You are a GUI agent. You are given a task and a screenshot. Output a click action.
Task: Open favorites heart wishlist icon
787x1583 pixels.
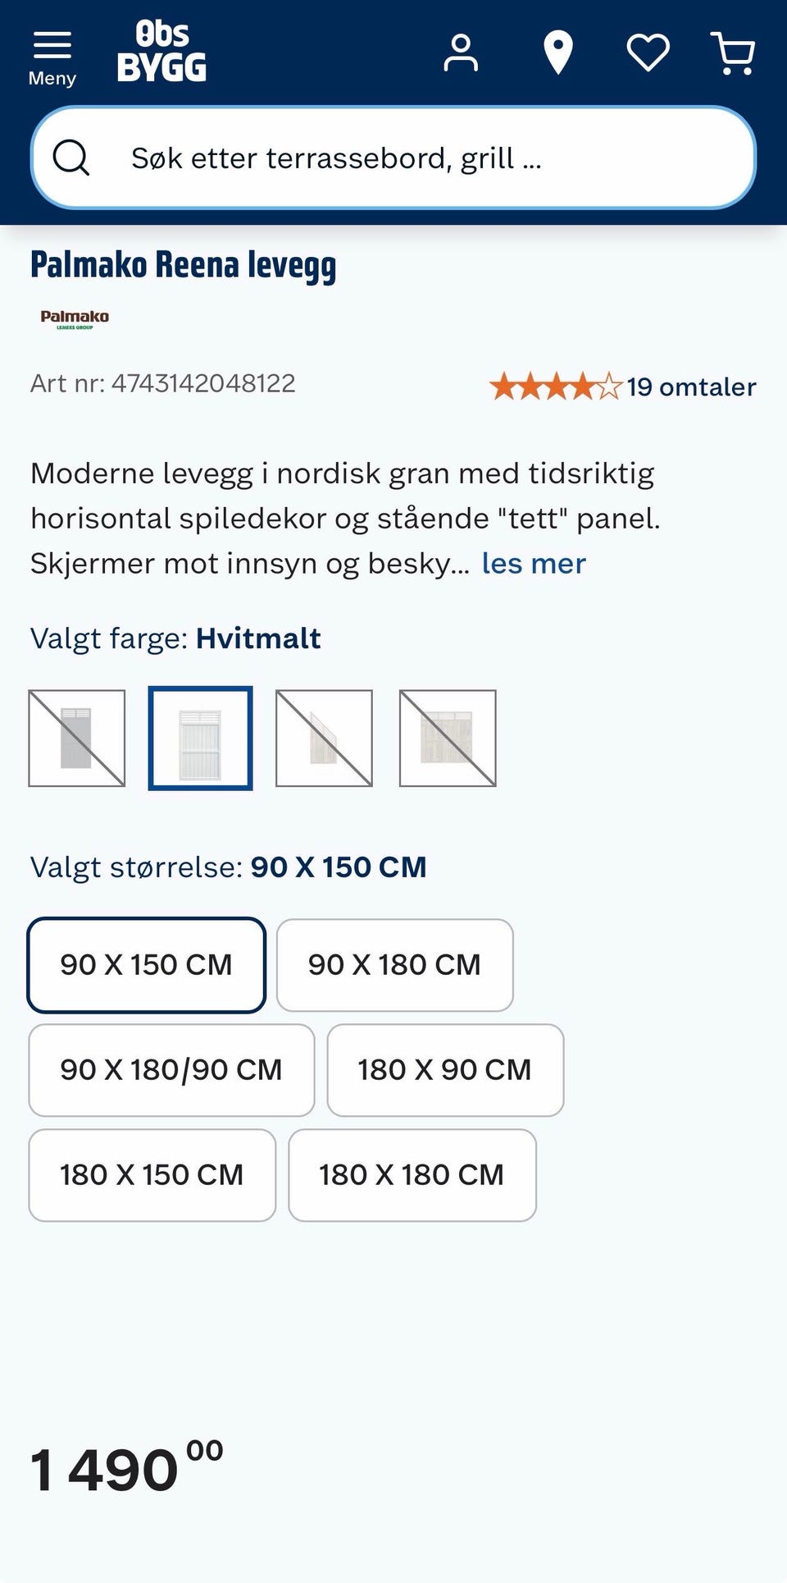(648, 53)
